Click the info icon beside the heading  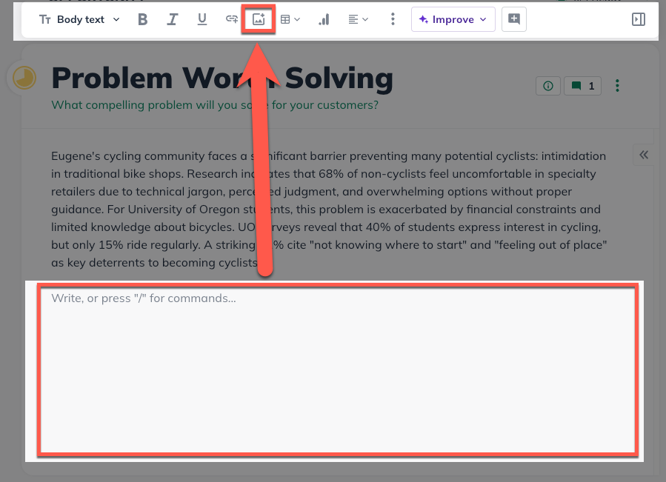pyautogui.click(x=548, y=87)
